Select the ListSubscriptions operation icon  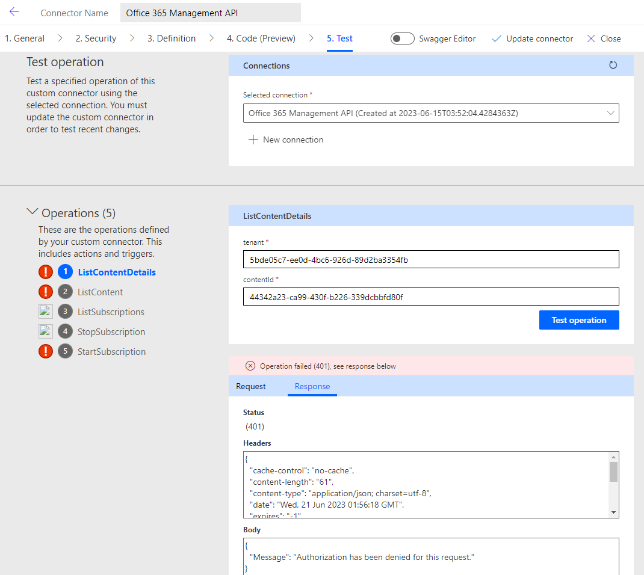pyautogui.click(x=45, y=311)
